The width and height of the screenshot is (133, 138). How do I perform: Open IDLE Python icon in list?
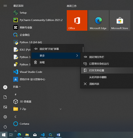(x=16, y=50)
